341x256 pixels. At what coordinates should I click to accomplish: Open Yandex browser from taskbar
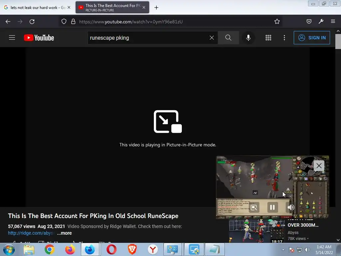point(153,249)
